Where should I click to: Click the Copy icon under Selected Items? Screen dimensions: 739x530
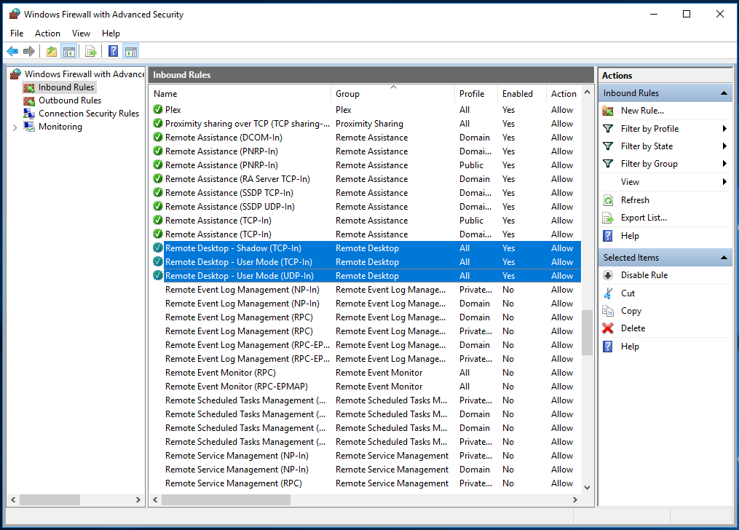(608, 311)
